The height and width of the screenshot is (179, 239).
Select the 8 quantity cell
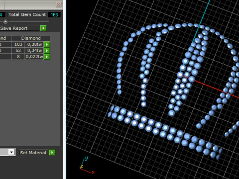18,57
